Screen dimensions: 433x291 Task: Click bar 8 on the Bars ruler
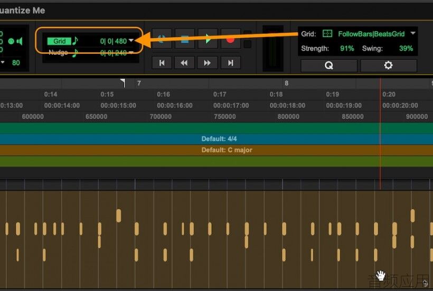tap(286, 83)
